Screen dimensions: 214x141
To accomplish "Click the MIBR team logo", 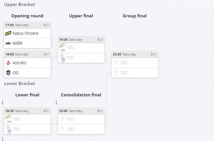I will (8, 43).
